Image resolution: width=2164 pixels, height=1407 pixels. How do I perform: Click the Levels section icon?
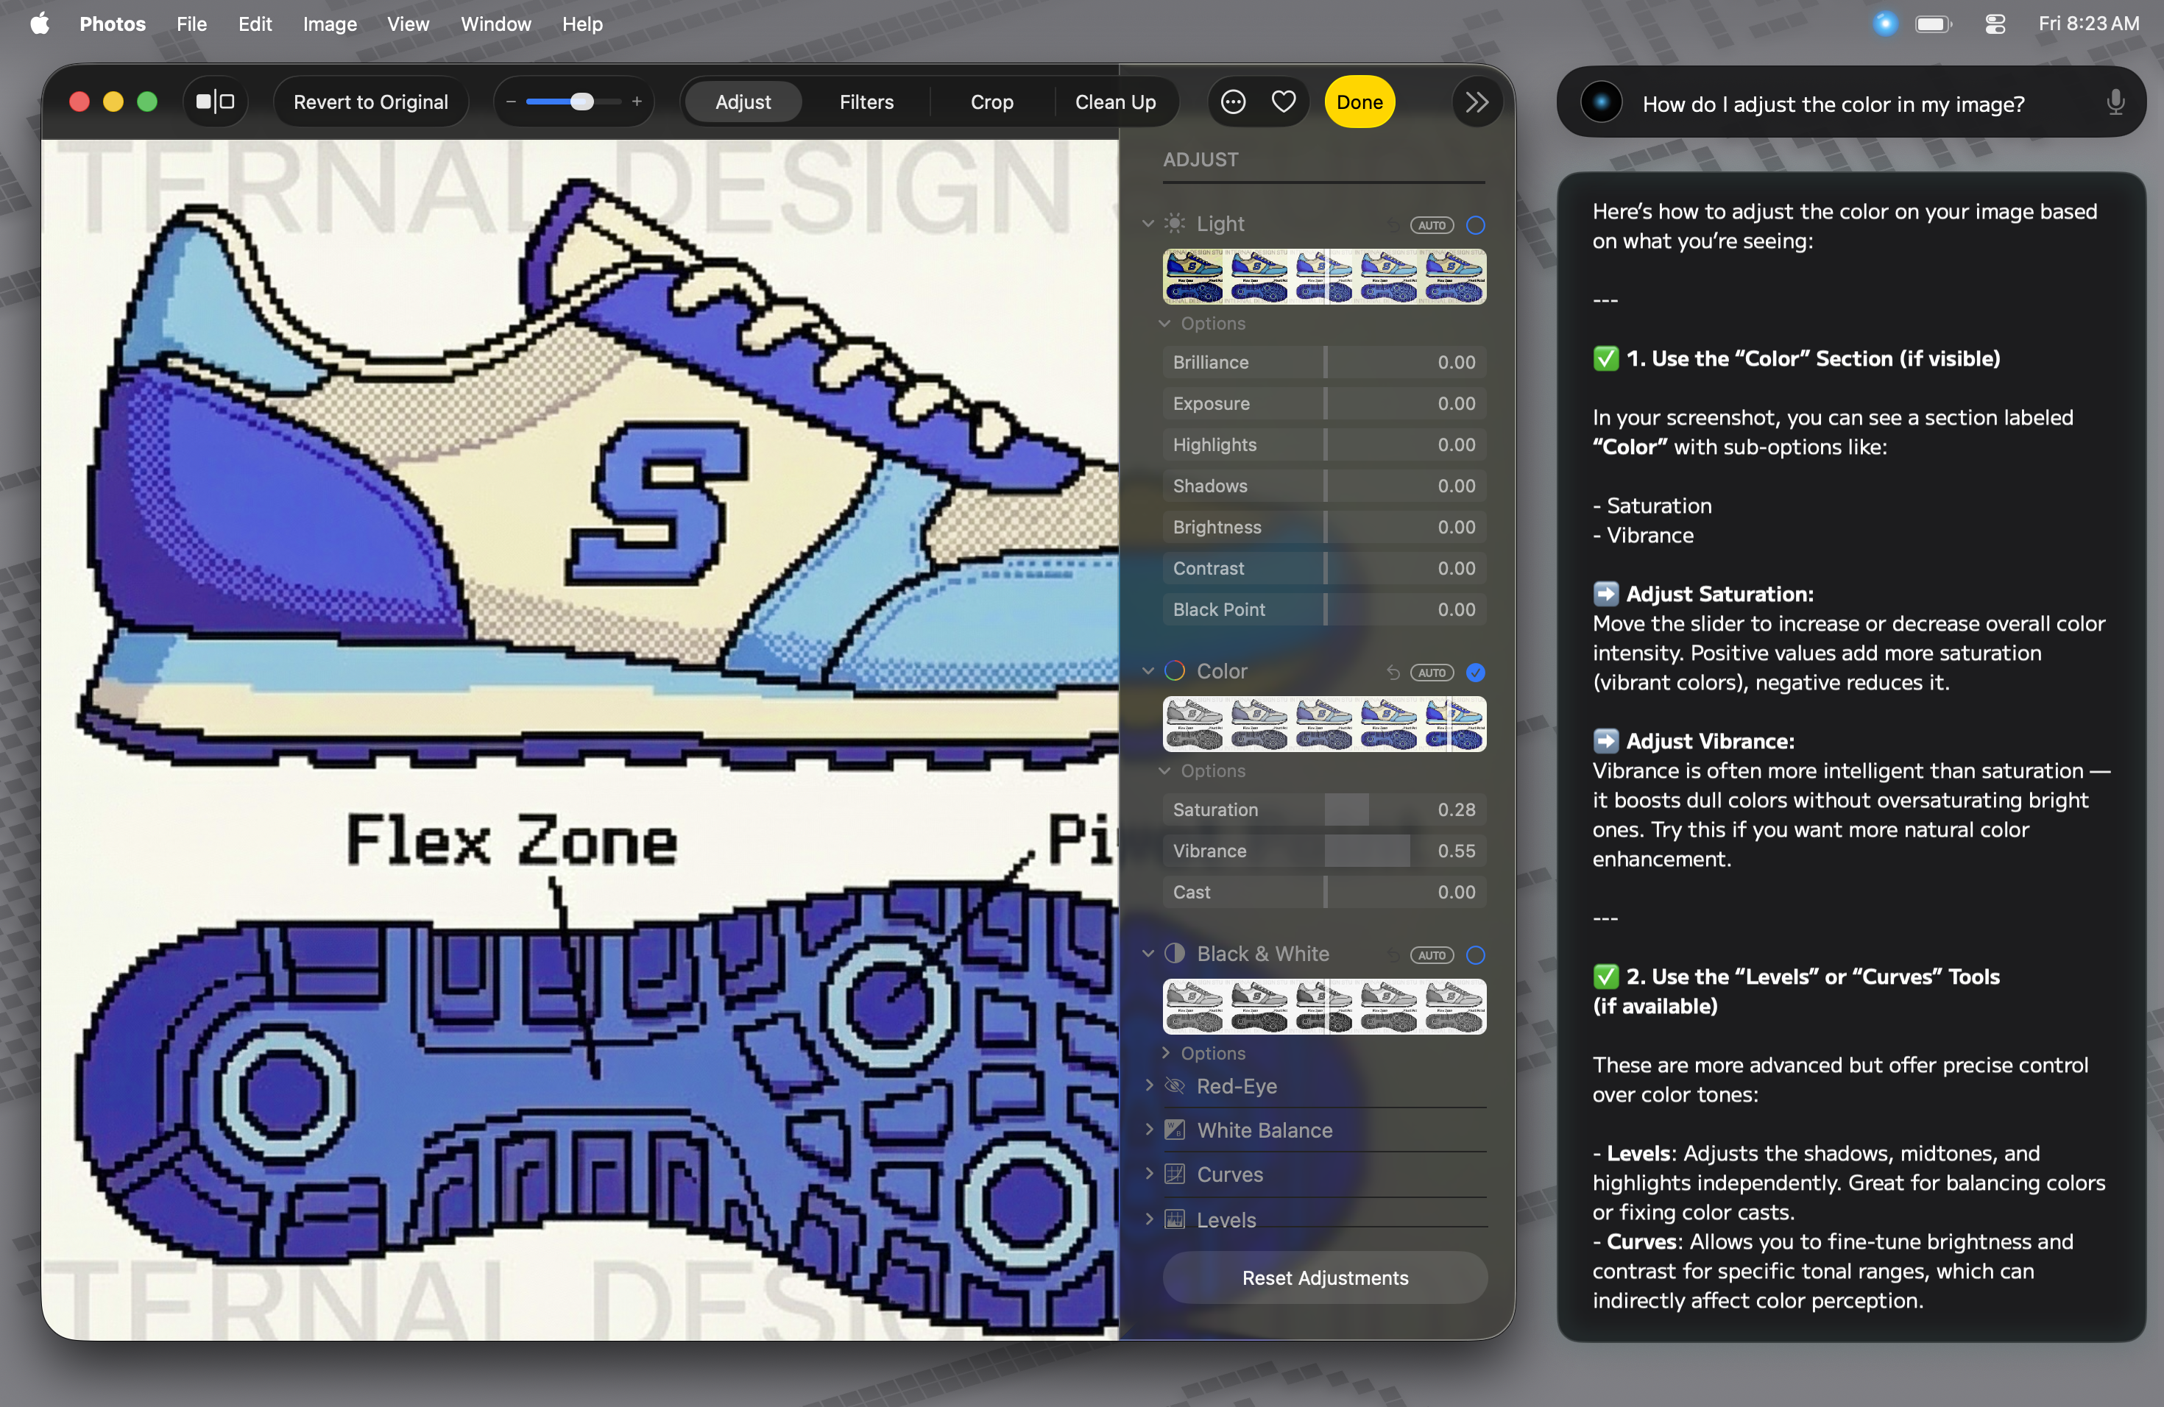(x=1175, y=1220)
